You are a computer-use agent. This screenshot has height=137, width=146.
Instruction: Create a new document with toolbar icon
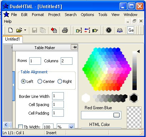pos(10,30)
